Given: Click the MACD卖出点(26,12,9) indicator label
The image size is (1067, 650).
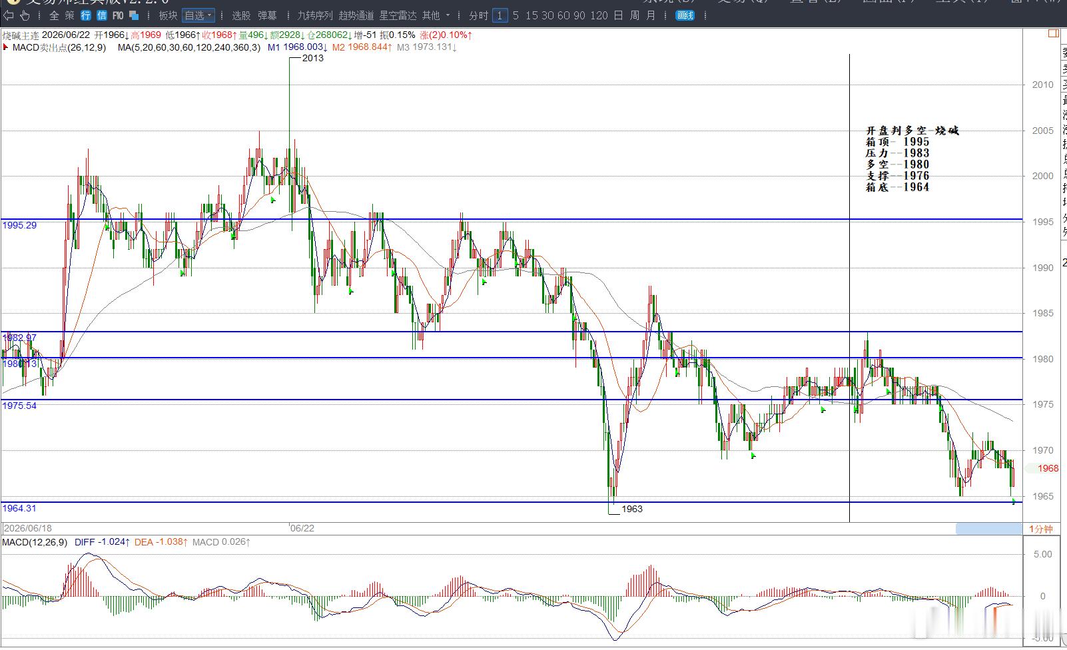Looking at the screenshot, I should [x=59, y=47].
